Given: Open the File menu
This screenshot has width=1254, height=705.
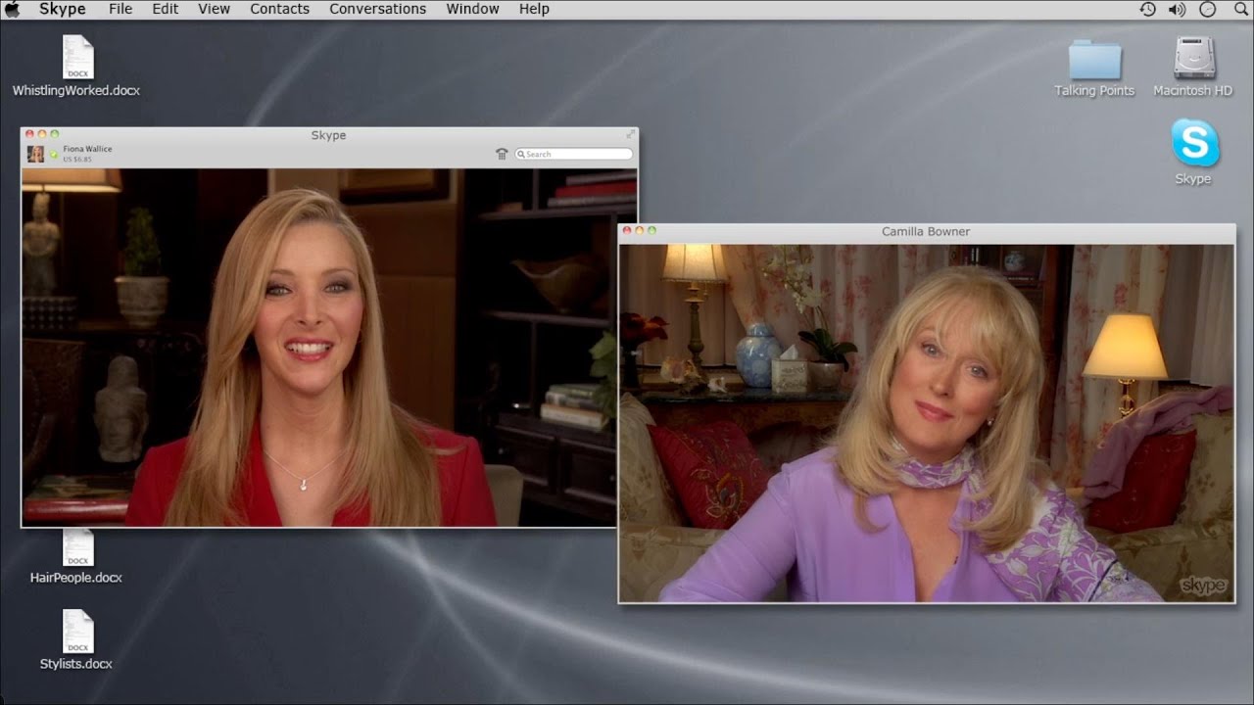Looking at the screenshot, I should [x=121, y=9].
